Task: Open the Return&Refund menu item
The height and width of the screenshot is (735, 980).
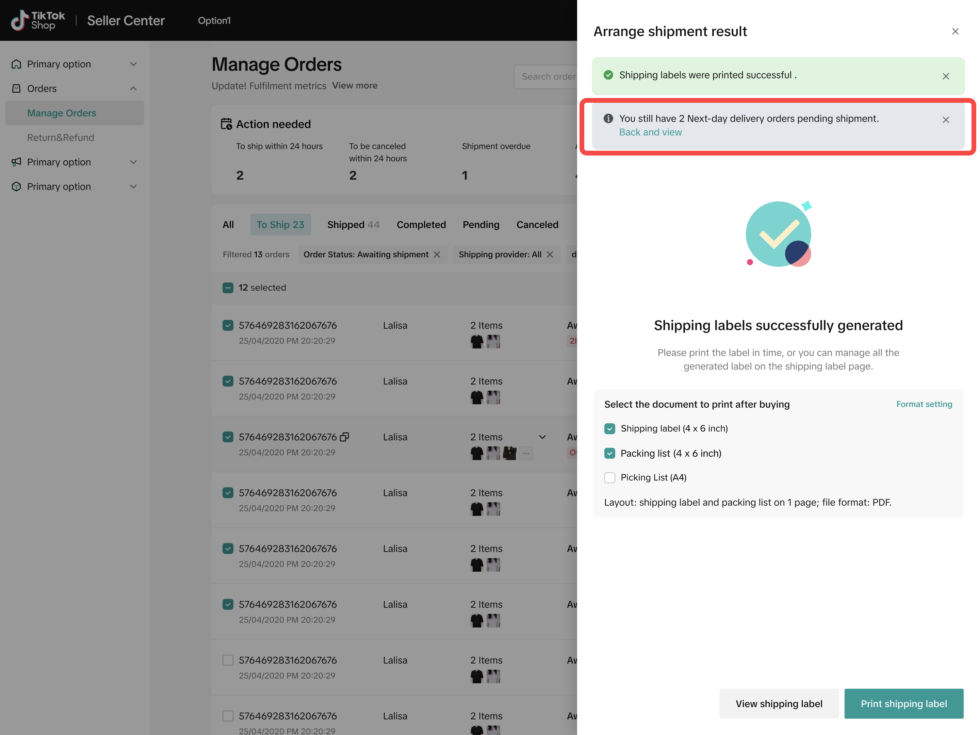Action: (x=61, y=137)
